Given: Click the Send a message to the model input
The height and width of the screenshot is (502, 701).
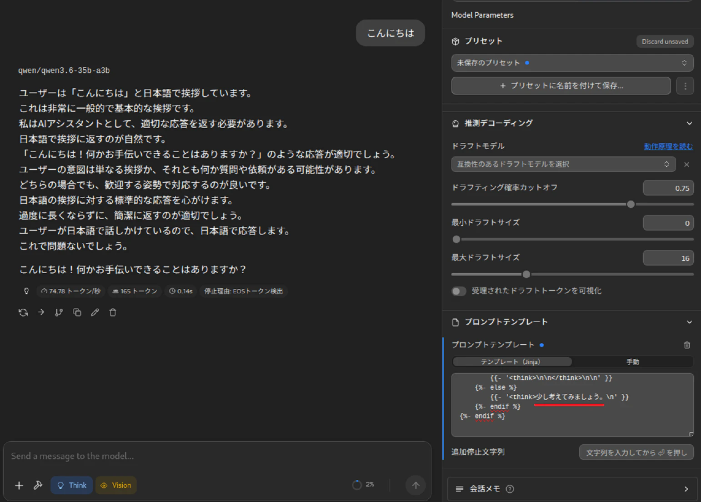Looking at the screenshot, I should (x=216, y=456).
